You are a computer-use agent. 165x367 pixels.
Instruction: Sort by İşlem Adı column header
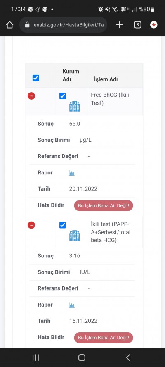tap(106, 79)
